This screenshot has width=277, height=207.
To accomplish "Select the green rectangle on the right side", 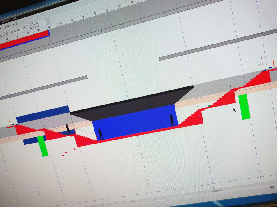I will tap(244, 106).
